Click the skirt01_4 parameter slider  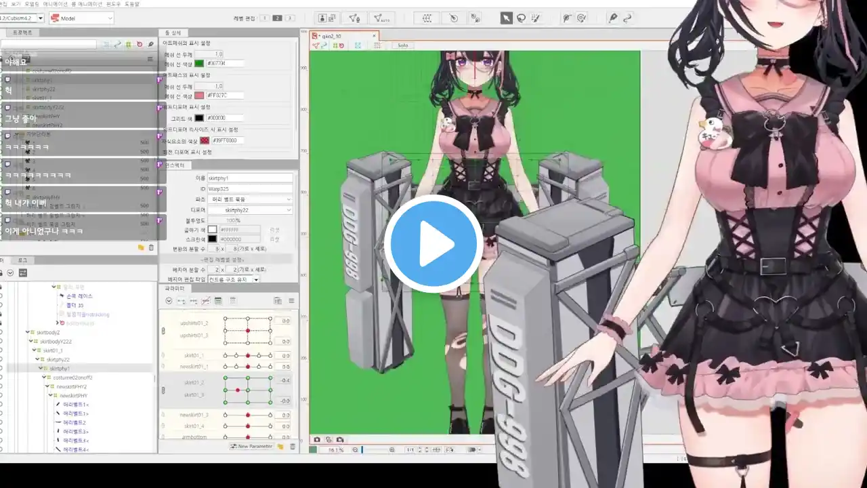(x=247, y=426)
